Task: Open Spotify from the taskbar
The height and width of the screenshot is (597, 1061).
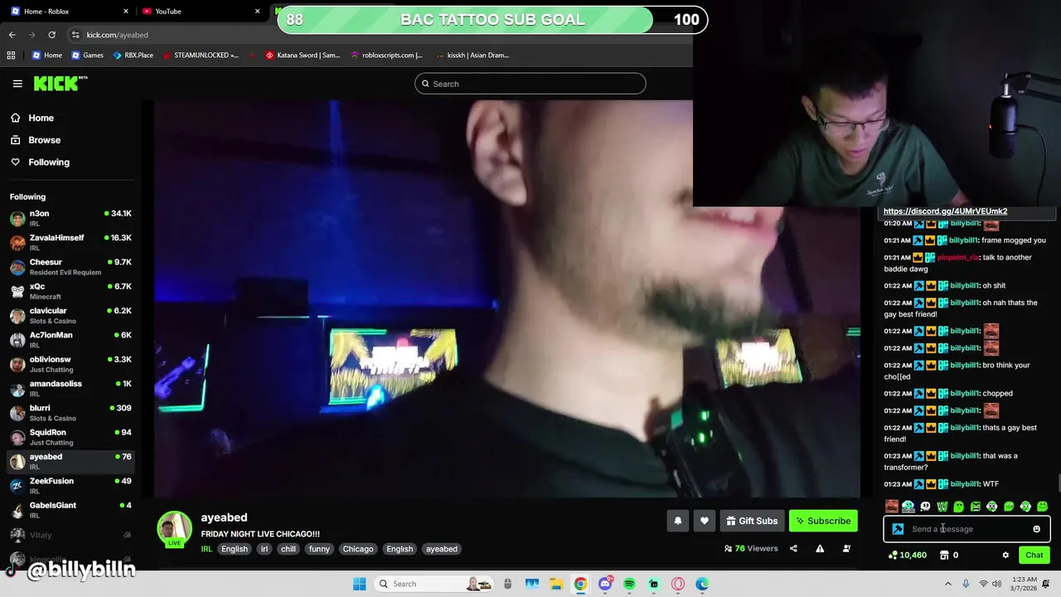Action: pos(629,584)
